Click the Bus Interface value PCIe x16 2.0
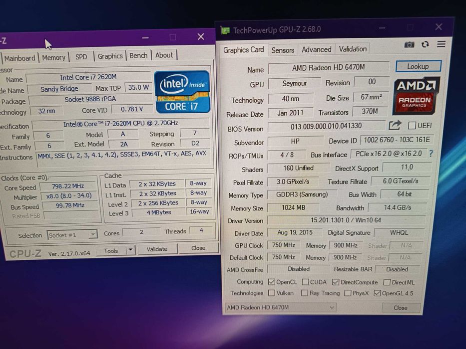This screenshot has width=466, height=349. point(389,154)
